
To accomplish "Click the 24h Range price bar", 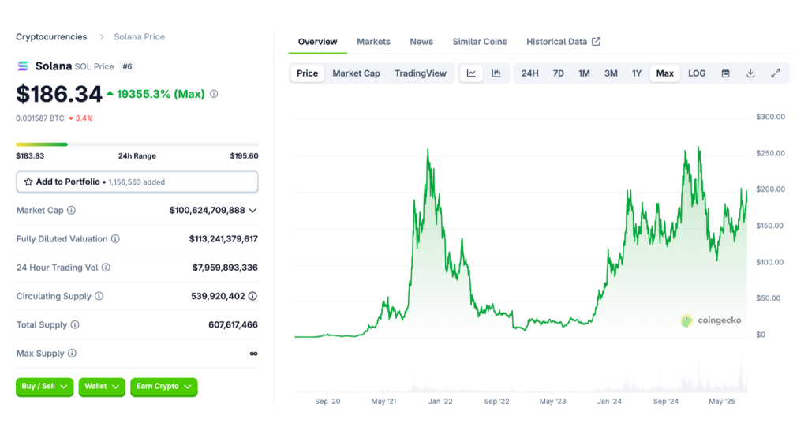I will pyautogui.click(x=137, y=144).
